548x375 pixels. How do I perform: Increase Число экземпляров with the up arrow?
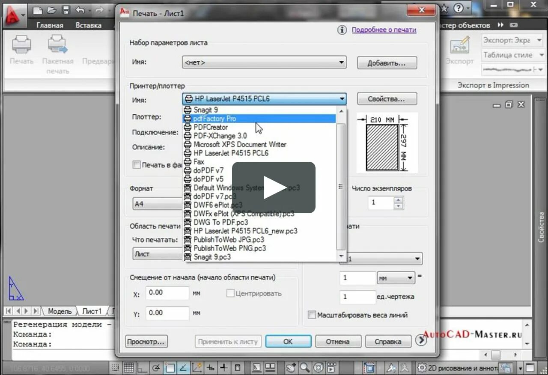pos(399,200)
